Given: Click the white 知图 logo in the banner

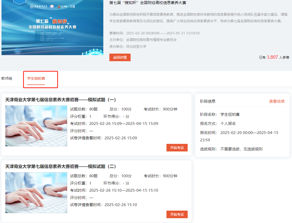Looking at the screenshot, I should coord(72,7).
